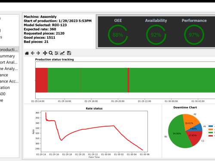Open Configure subplots sliders icon
The width and height of the screenshot is (215, 161).
pos(56,53)
